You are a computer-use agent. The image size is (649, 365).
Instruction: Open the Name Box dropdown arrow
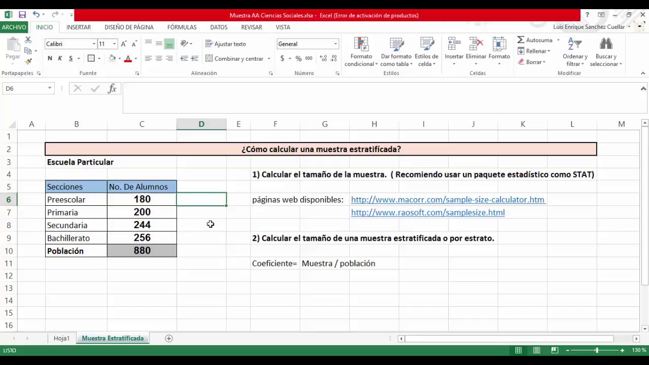click(50, 88)
